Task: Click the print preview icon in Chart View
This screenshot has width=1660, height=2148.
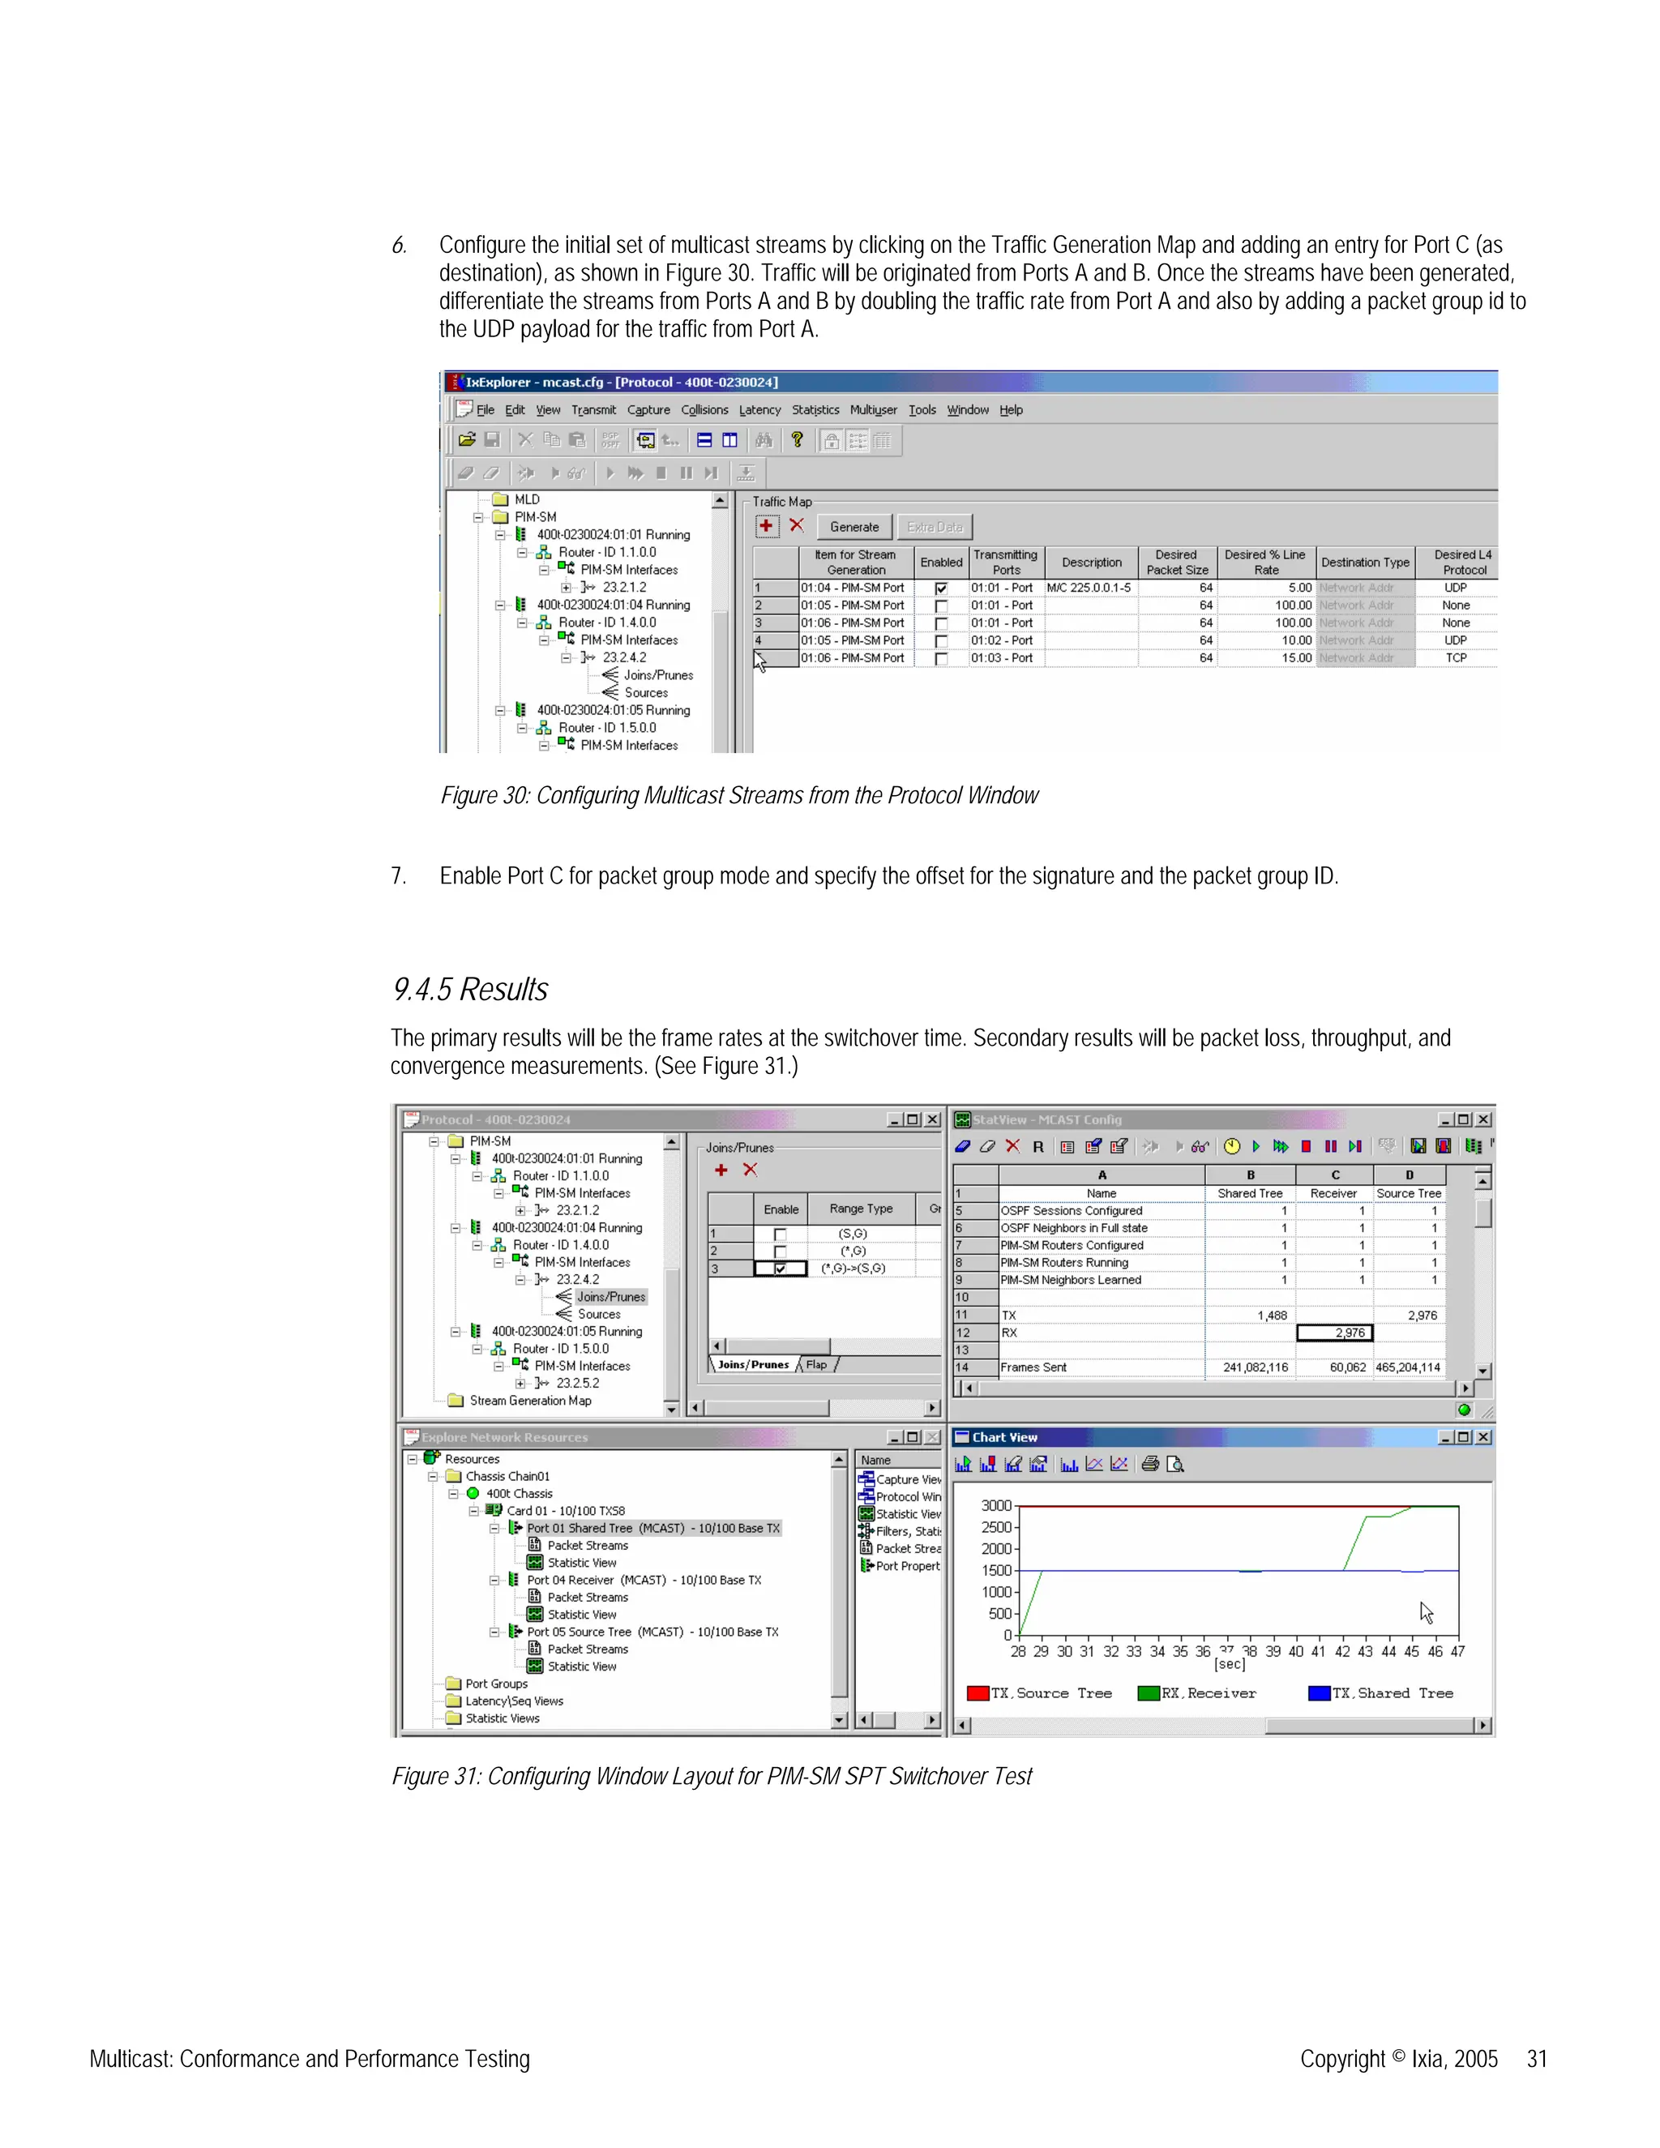Action: point(1175,1465)
